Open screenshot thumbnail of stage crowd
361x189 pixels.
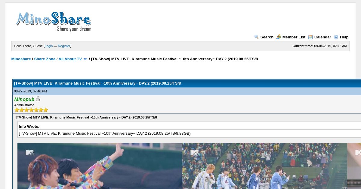pos(265,166)
